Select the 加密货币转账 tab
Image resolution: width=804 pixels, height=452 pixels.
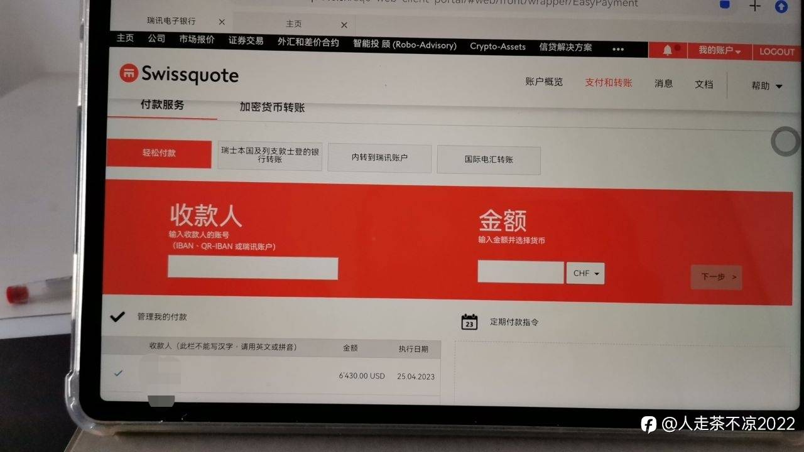pos(272,107)
